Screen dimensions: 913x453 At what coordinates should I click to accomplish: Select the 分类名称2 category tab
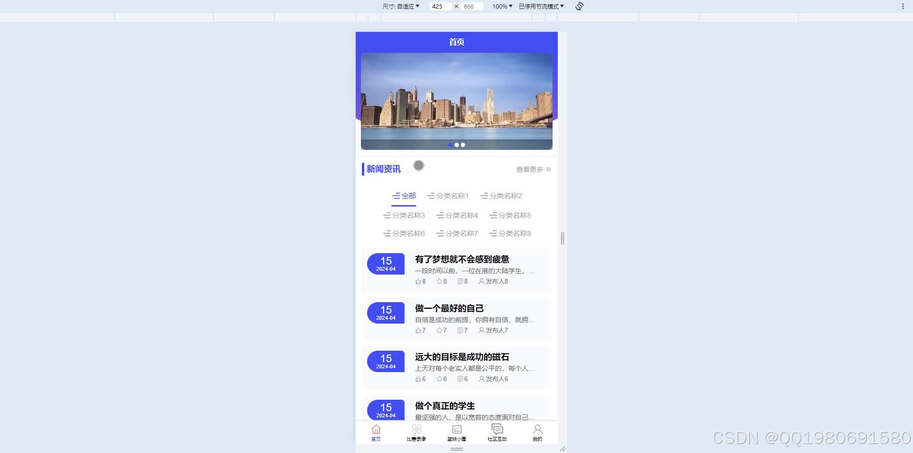click(x=501, y=196)
